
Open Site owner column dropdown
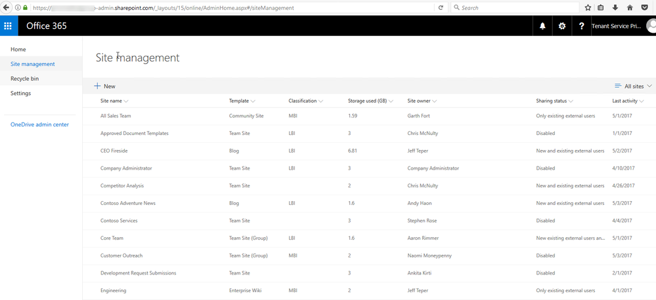pyautogui.click(x=434, y=101)
